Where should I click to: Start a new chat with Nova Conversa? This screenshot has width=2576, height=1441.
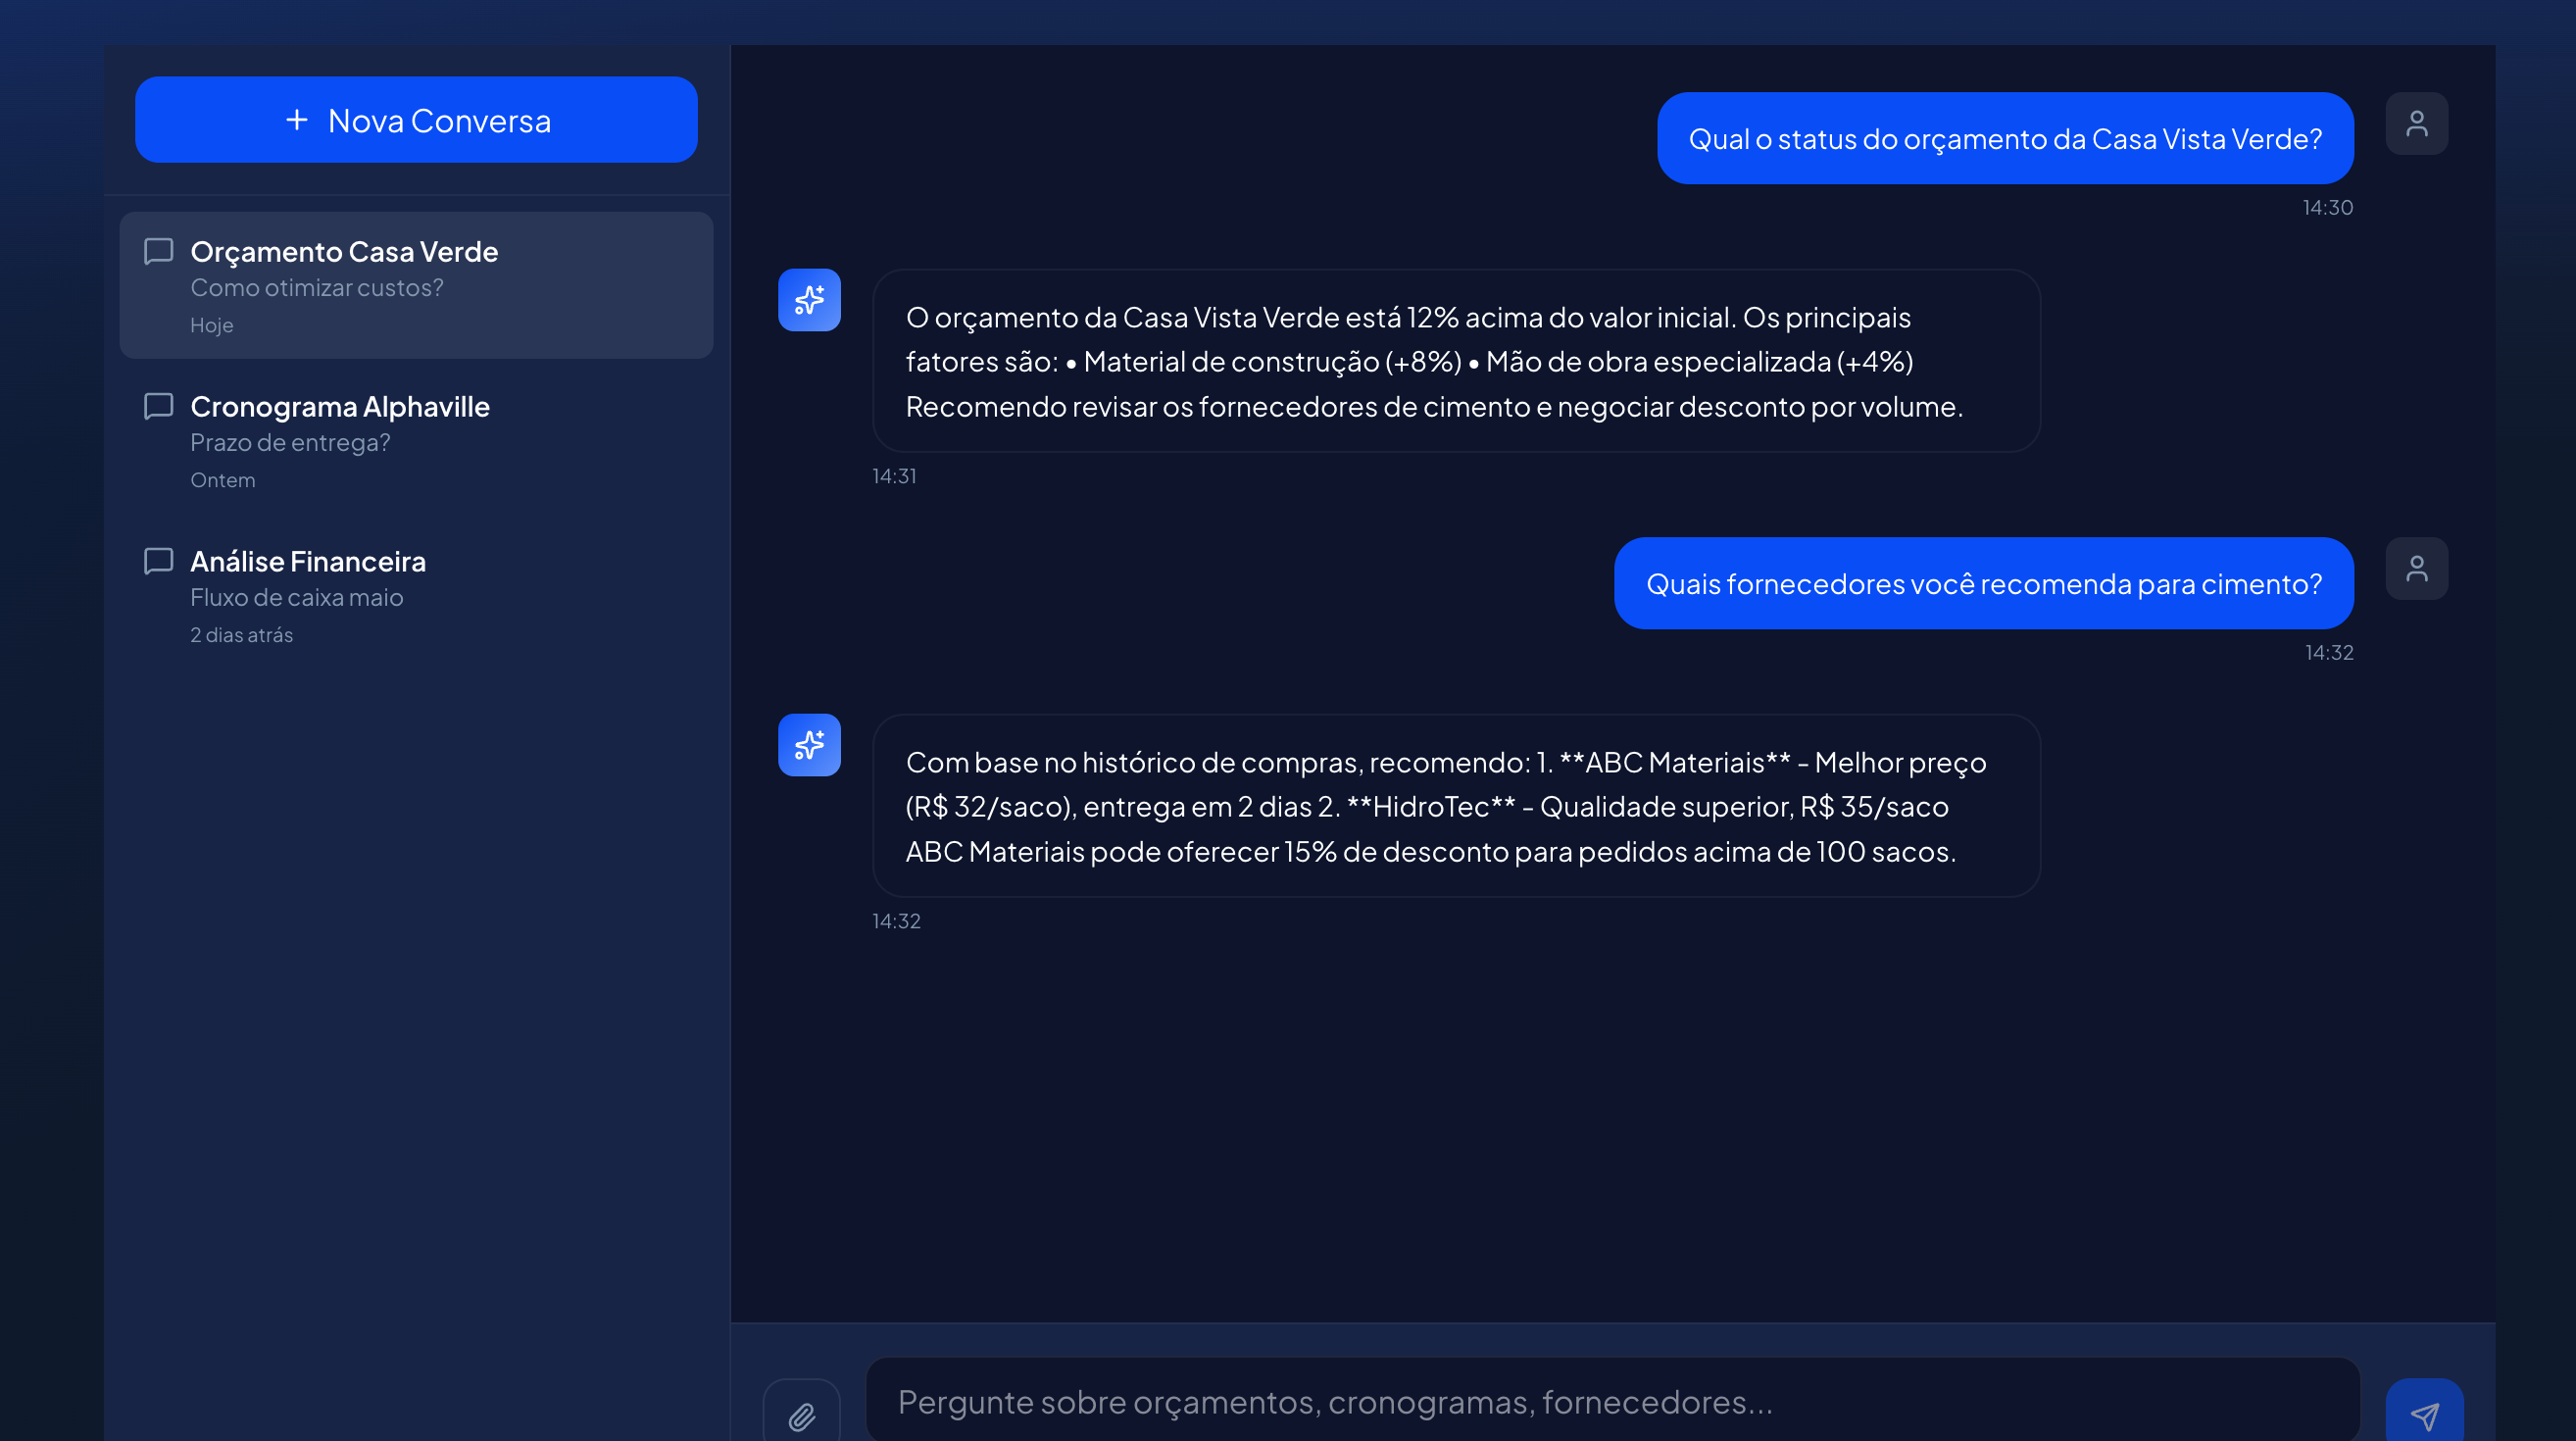(416, 120)
